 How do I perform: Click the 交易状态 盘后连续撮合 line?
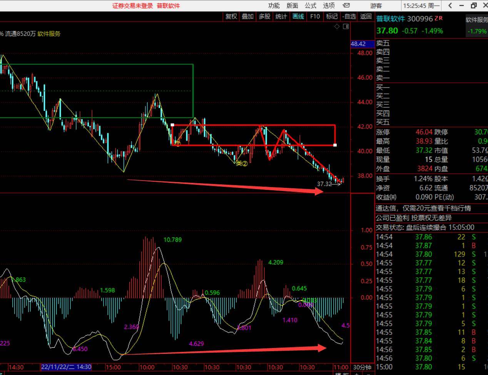pyautogui.click(x=425, y=227)
